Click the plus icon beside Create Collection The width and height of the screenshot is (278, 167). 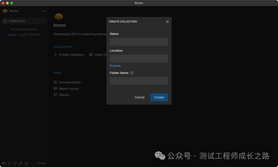tap(55, 54)
